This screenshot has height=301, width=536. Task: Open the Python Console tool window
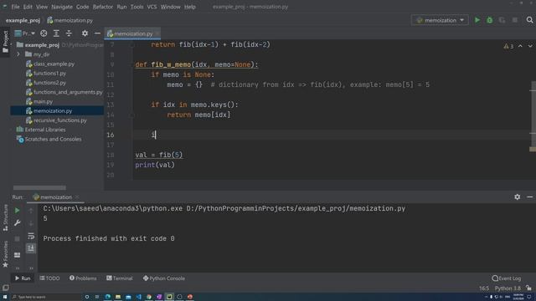(164, 278)
